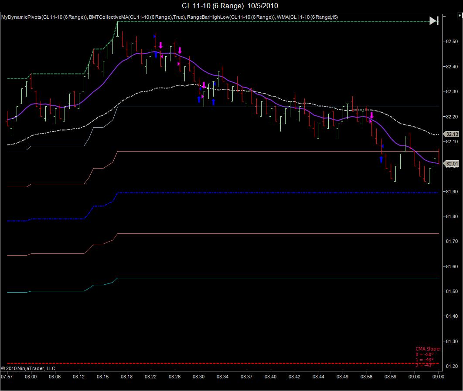
Task: Click the 81.60 price axis label
Action: point(452,266)
